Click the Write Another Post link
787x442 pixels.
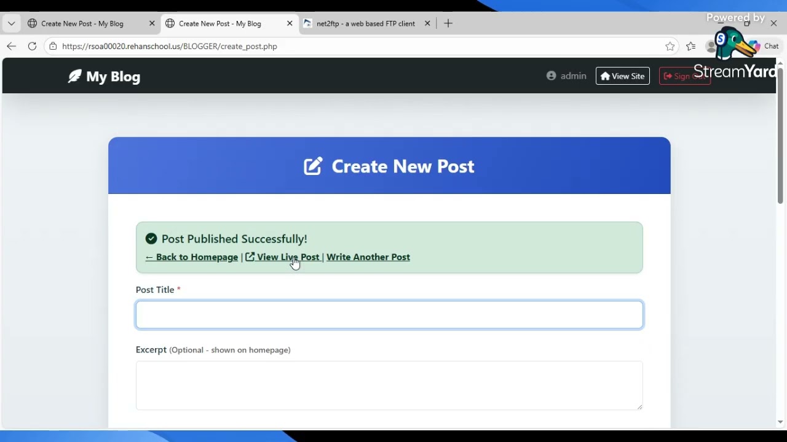pyautogui.click(x=368, y=257)
